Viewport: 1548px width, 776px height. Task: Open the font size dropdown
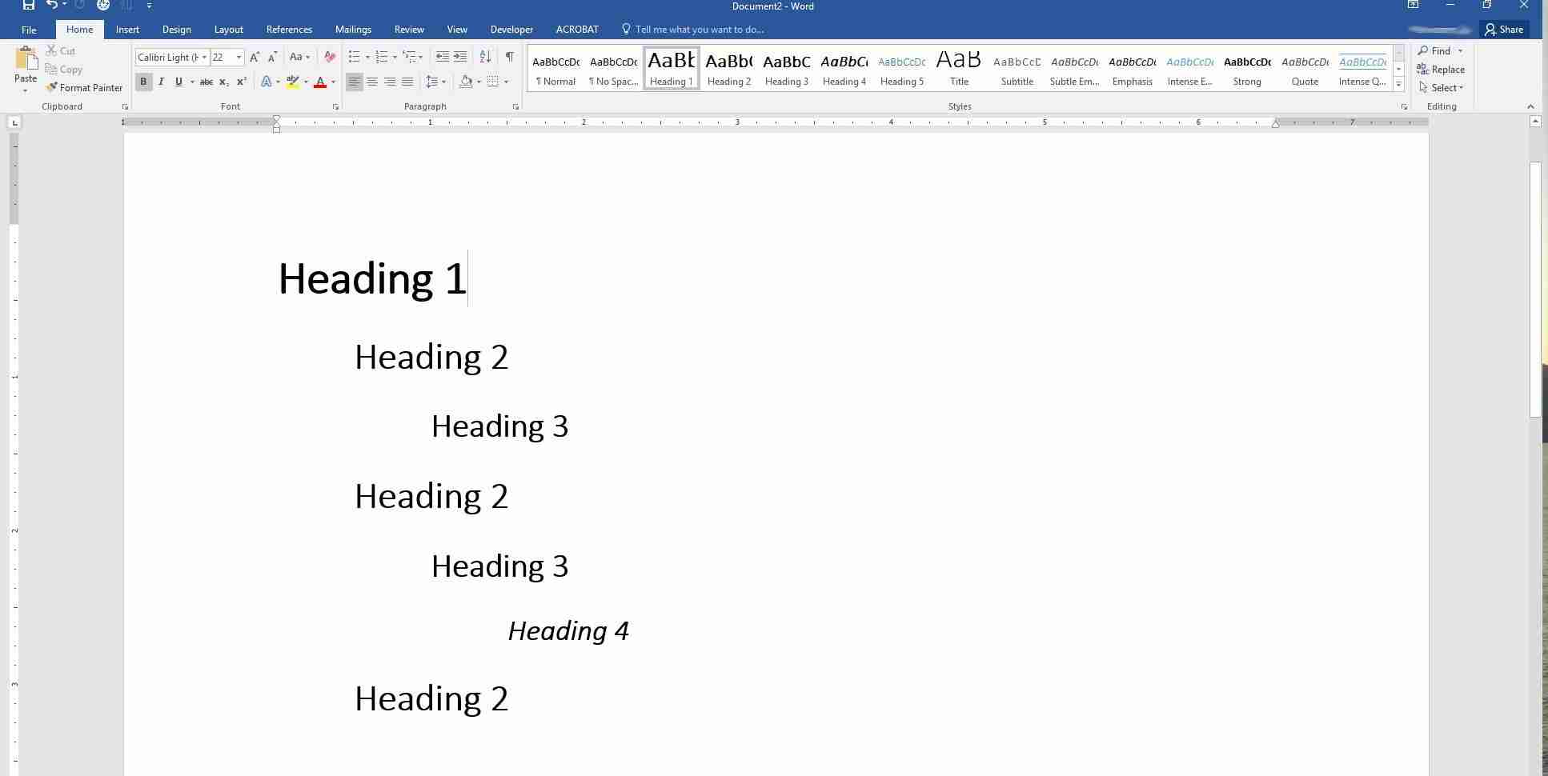click(239, 57)
